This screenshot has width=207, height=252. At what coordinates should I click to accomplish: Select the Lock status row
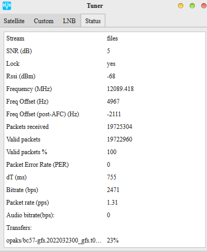(105, 64)
